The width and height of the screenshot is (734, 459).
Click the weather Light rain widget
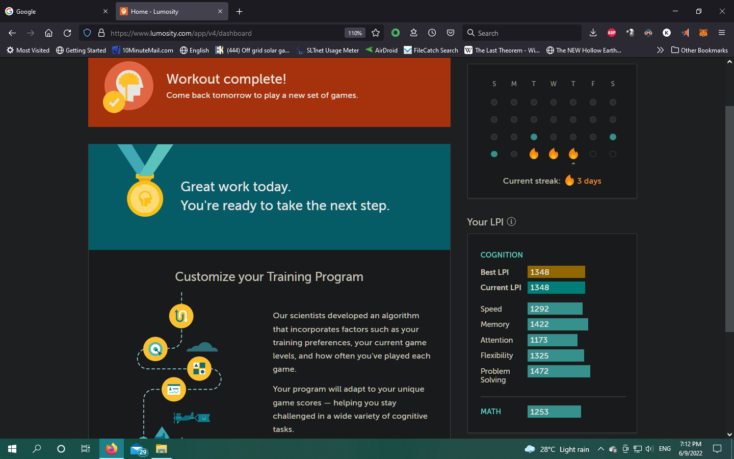tap(557, 449)
